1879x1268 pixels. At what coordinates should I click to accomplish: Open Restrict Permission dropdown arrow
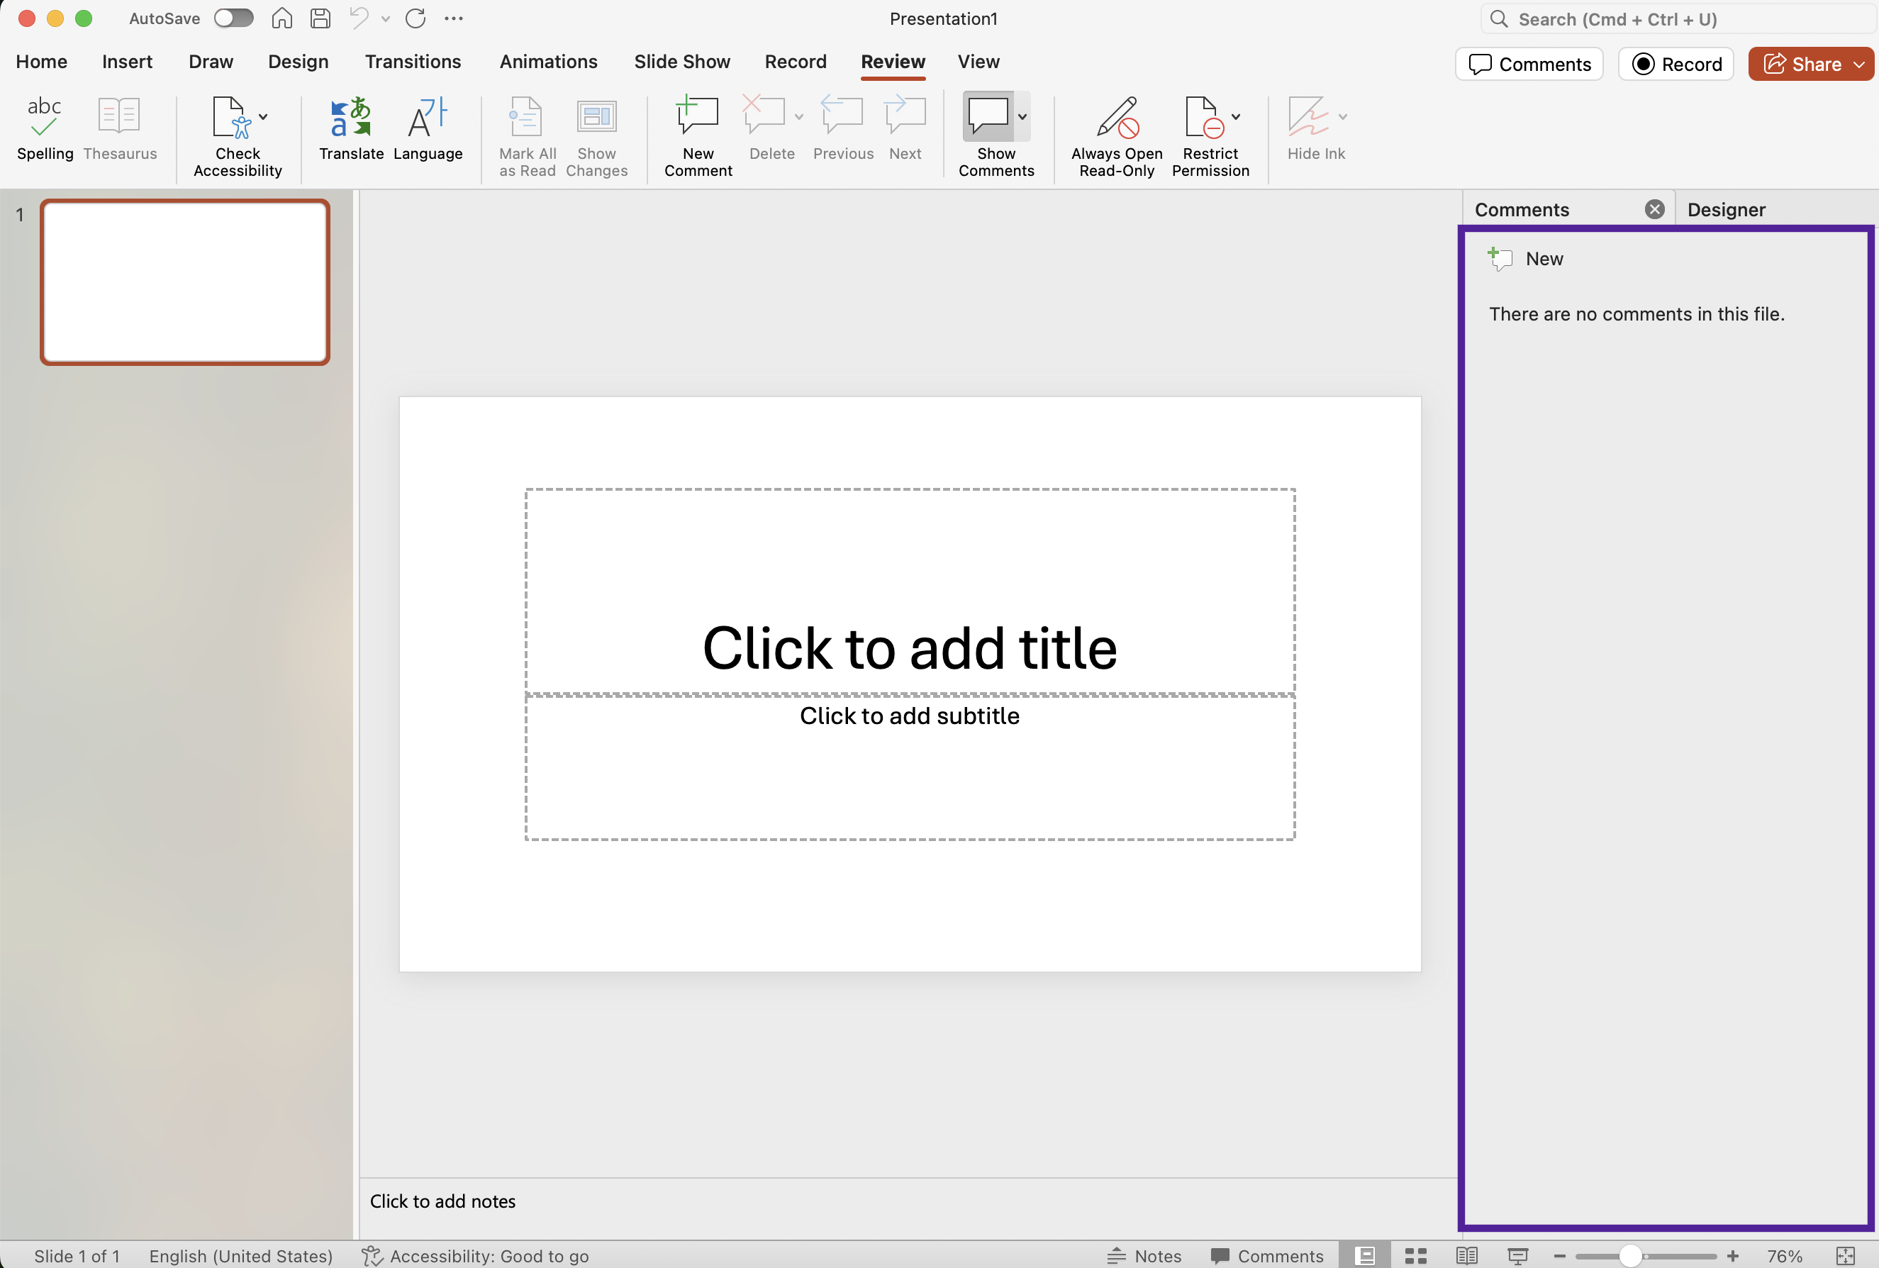pyautogui.click(x=1235, y=117)
